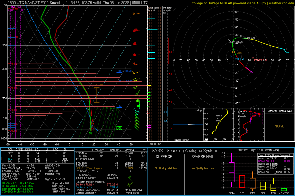Click the SHIP = 0.0 value
Screen dimensions: 295x196
pyautogui.click(x=58, y=191)
